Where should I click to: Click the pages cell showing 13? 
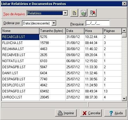click(112, 91)
